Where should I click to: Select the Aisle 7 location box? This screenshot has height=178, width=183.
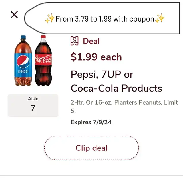(x=33, y=105)
